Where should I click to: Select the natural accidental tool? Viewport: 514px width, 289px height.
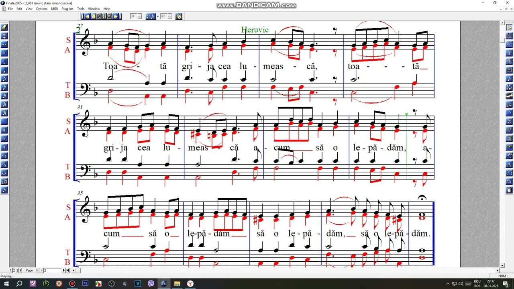(4, 147)
